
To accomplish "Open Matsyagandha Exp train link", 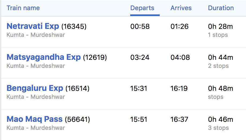I will click(44, 57).
